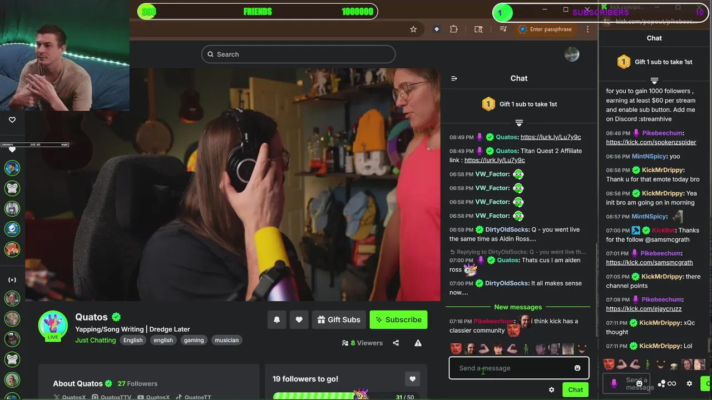Open the browser media control icon
The height and width of the screenshot is (400, 712).
pyautogui.click(x=503, y=29)
